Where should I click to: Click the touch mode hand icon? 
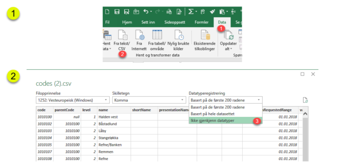(x=136, y=12)
